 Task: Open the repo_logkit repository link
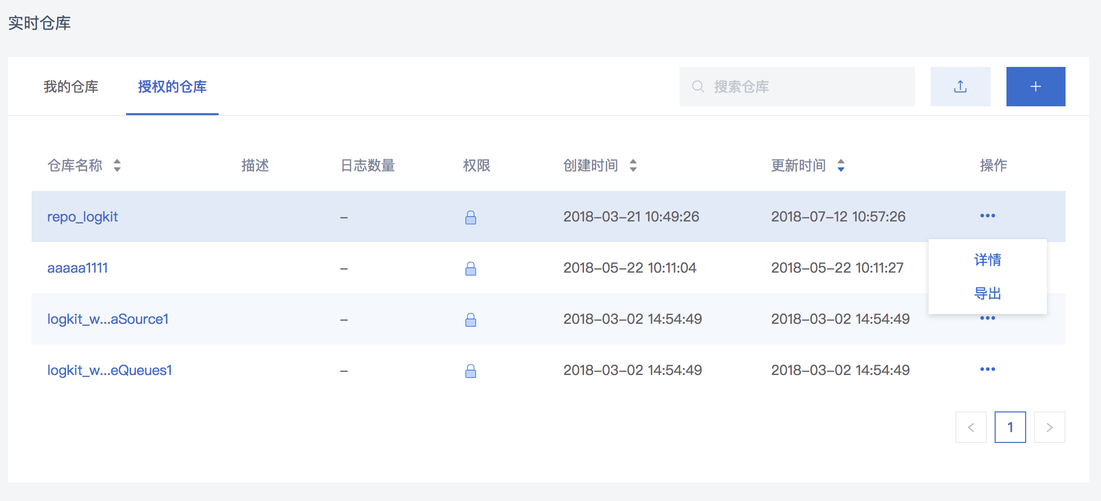pos(83,217)
